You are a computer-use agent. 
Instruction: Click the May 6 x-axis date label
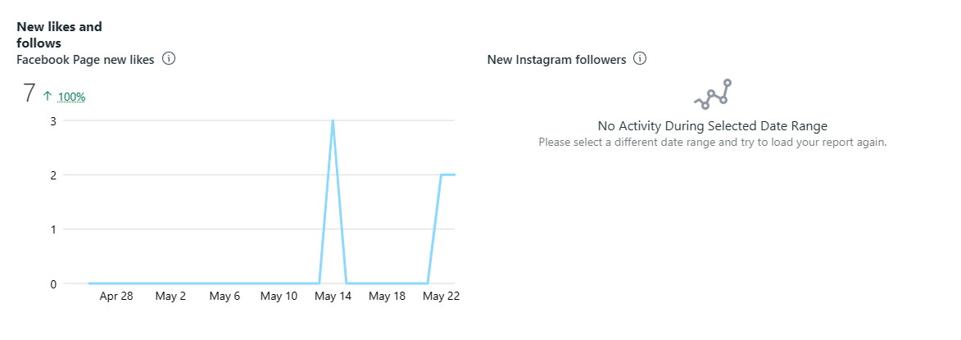point(224,297)
